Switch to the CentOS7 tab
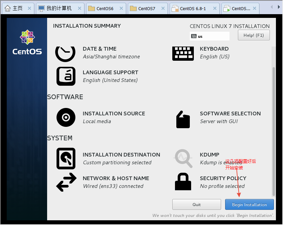This screenshot has height=225, width=283. 147,8
